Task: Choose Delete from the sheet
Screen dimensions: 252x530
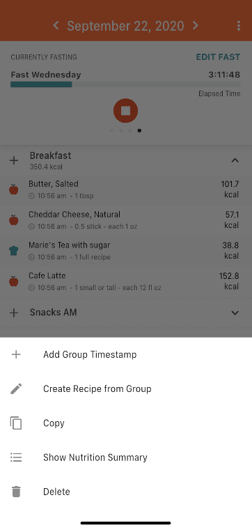Action: [x=126, y=492]
